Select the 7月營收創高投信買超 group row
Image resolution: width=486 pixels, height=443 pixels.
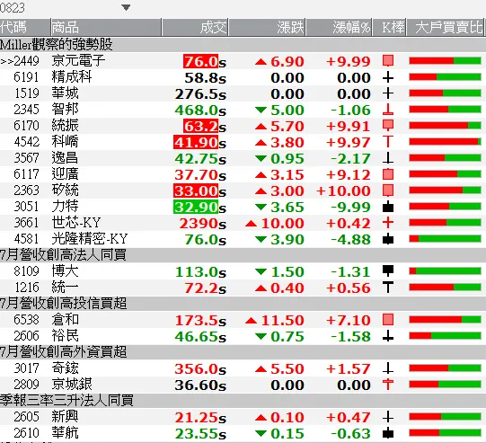pos(243,304)
